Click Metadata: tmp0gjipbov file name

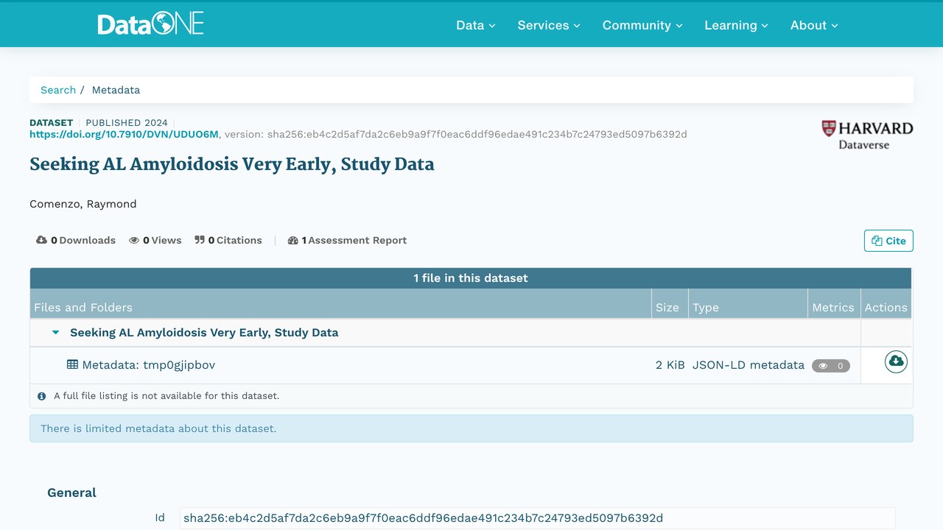(149, 364)
